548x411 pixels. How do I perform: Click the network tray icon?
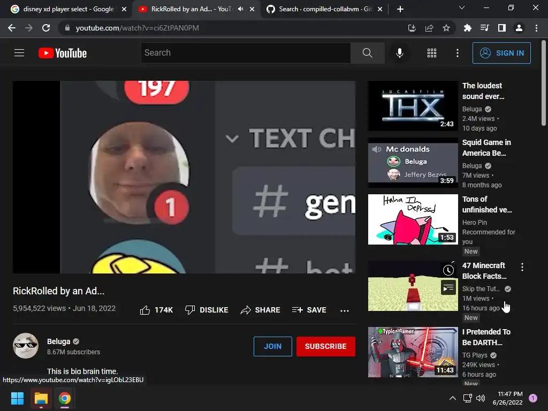click(x=467, y=398)
